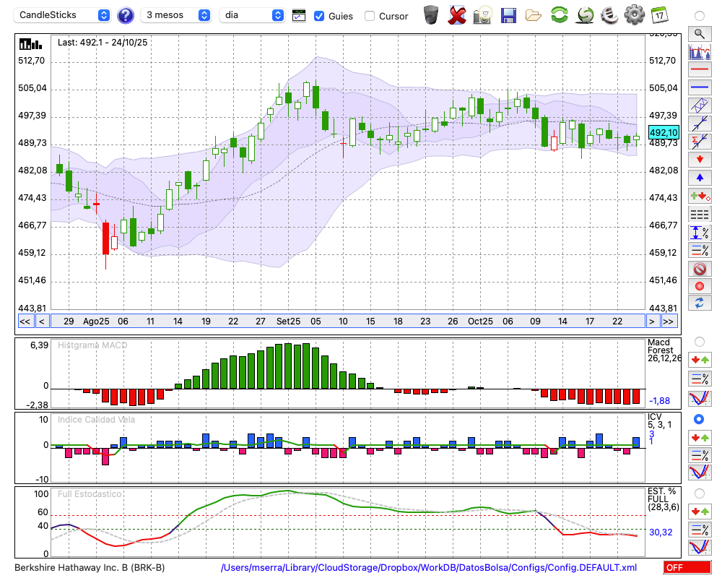Screen dimensions: 722x578
Task: Click the >> scroll to end button
Action: pos(669,322)
